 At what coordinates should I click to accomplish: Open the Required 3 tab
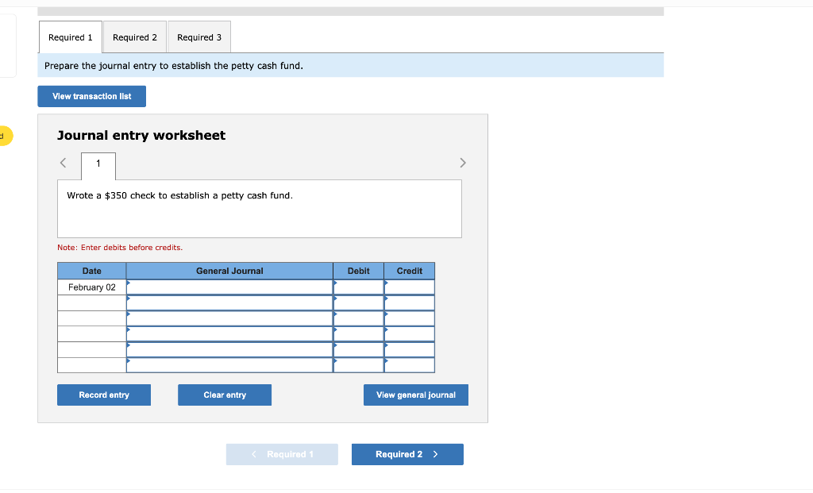click(199, 37)
